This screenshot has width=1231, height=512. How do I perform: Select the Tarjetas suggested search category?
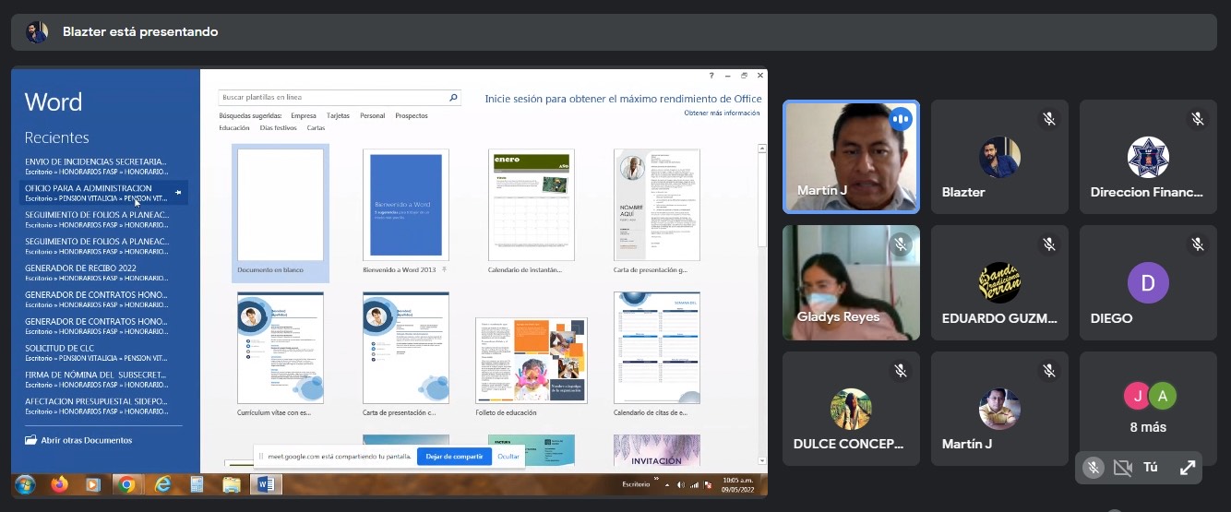tap(338, 116)
